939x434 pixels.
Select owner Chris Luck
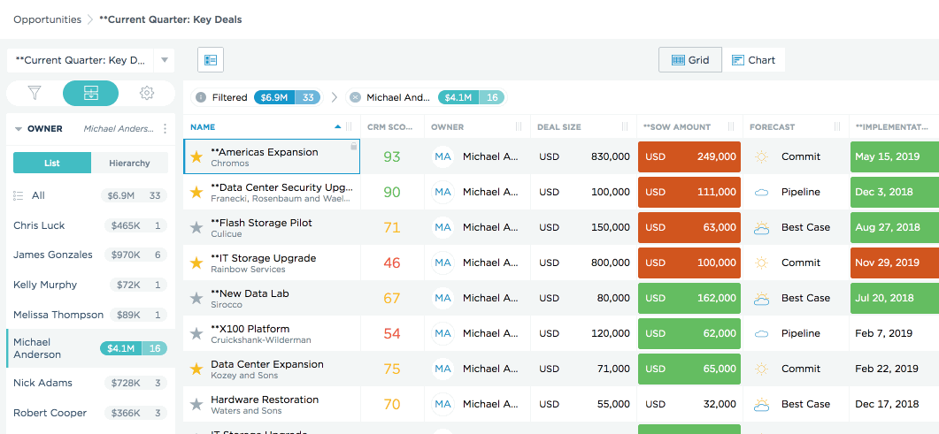pyautogui.click(x=90, y=225)
